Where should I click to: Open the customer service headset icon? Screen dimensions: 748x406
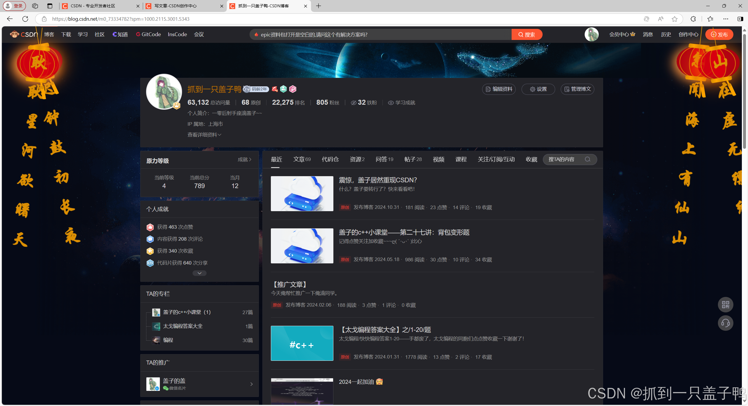pyautogui.click(x=726, y=323)
